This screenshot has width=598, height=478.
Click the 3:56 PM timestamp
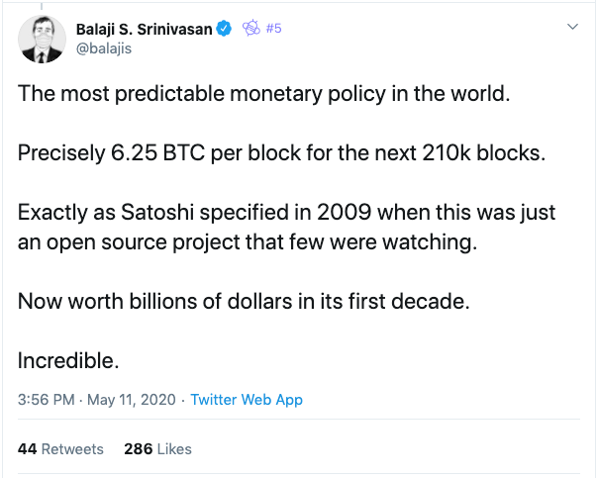coord(47,400)
